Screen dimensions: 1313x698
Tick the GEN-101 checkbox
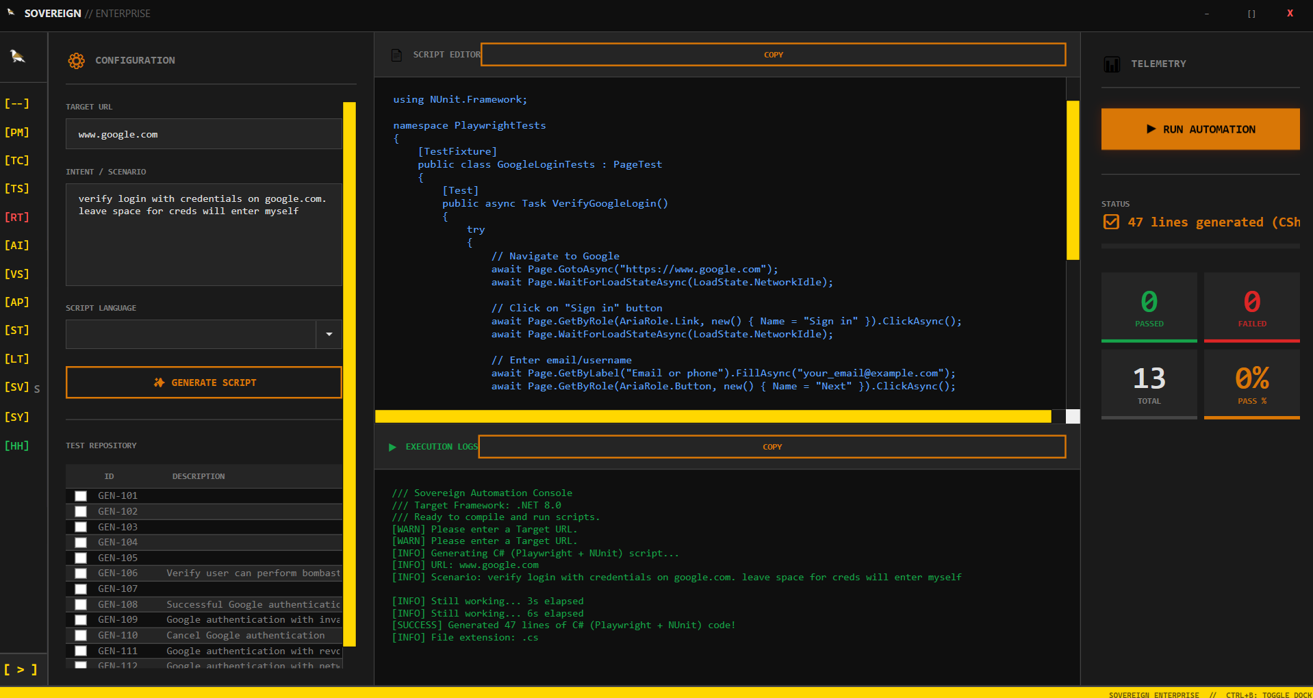click(x=81, y=496)
